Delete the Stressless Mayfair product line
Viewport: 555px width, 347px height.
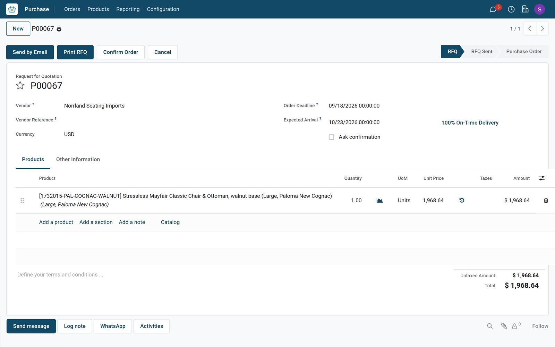tap(546, 200)
